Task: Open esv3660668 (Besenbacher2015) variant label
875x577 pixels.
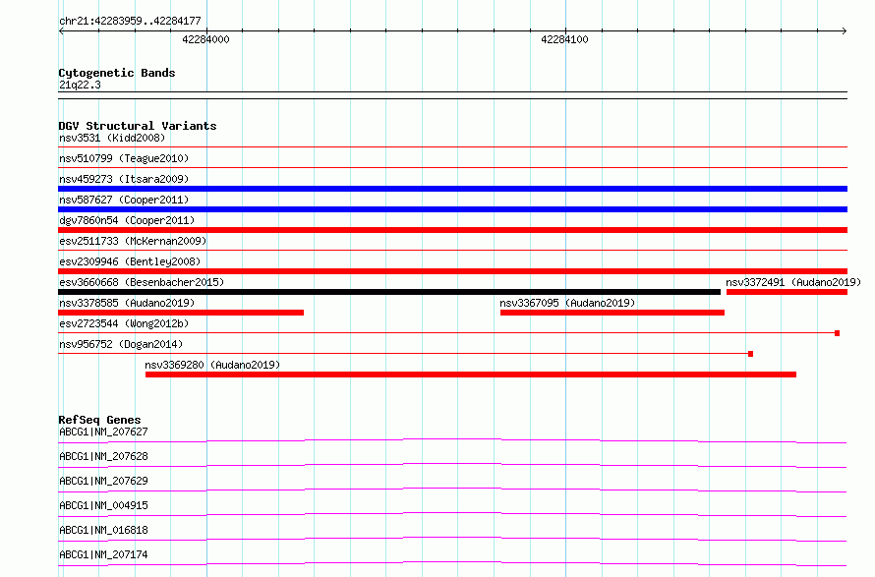Action: click(x=142, y=282)
